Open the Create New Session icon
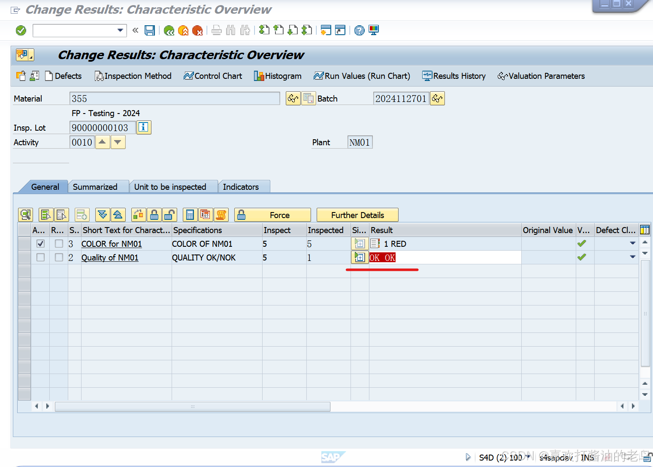The image size is (653, 467). (326, 30)
